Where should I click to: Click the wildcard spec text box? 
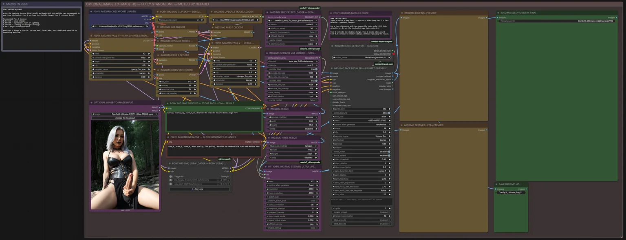361,201
